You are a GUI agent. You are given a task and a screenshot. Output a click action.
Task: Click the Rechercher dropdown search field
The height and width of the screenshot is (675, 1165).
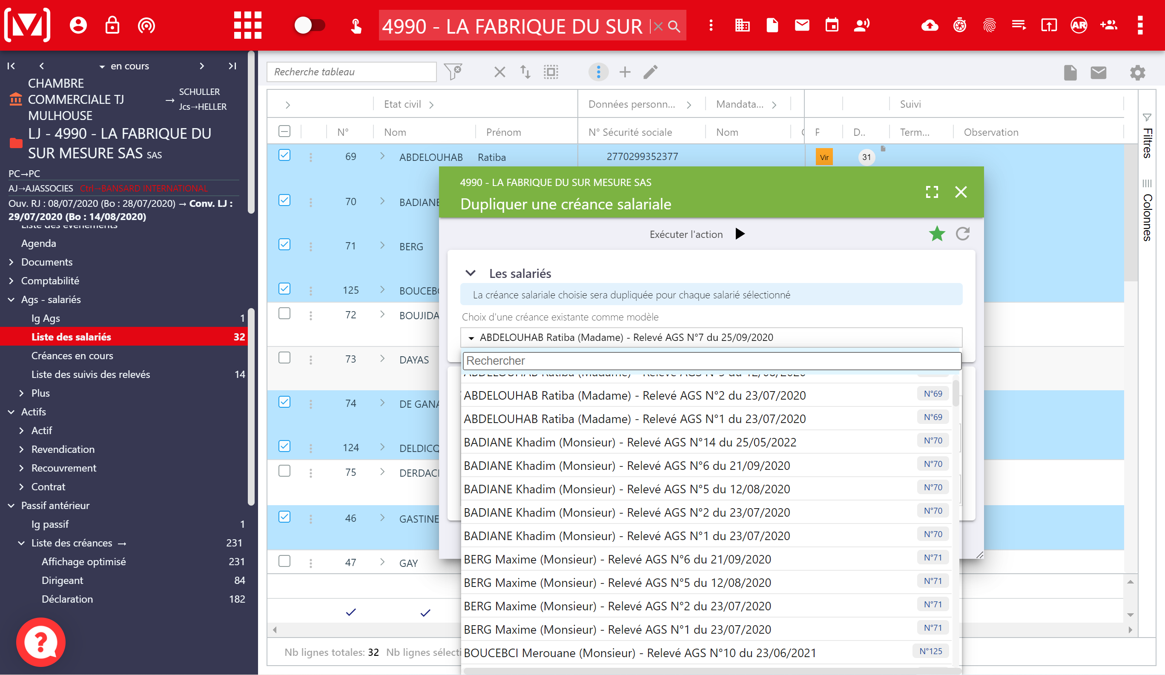coord(712,360)
